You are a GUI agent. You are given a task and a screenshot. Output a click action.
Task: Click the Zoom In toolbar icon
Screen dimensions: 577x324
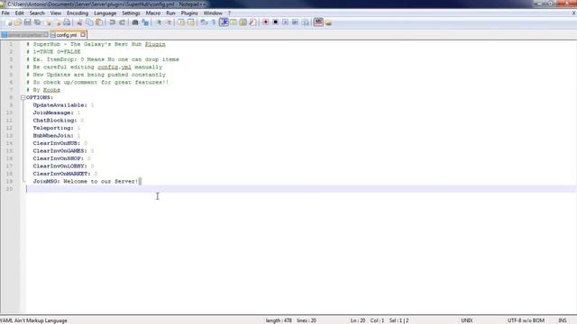pyautogui.click(x=159, y=22)
